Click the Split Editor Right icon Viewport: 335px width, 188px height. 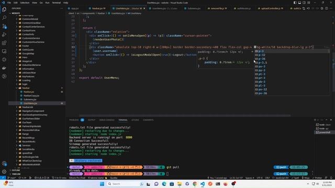pos(327,8)
